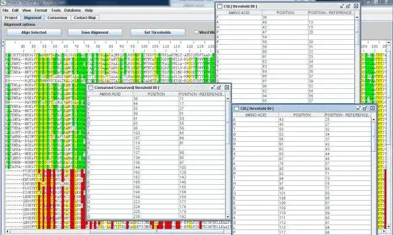
Task: Open the Conserved window system menu icon
Action: tap(91, 88)
